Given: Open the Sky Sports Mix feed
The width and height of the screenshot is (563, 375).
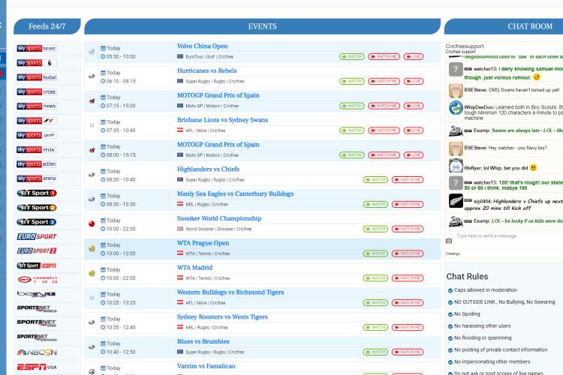Looking at the screenshot, I should [37, 149].
